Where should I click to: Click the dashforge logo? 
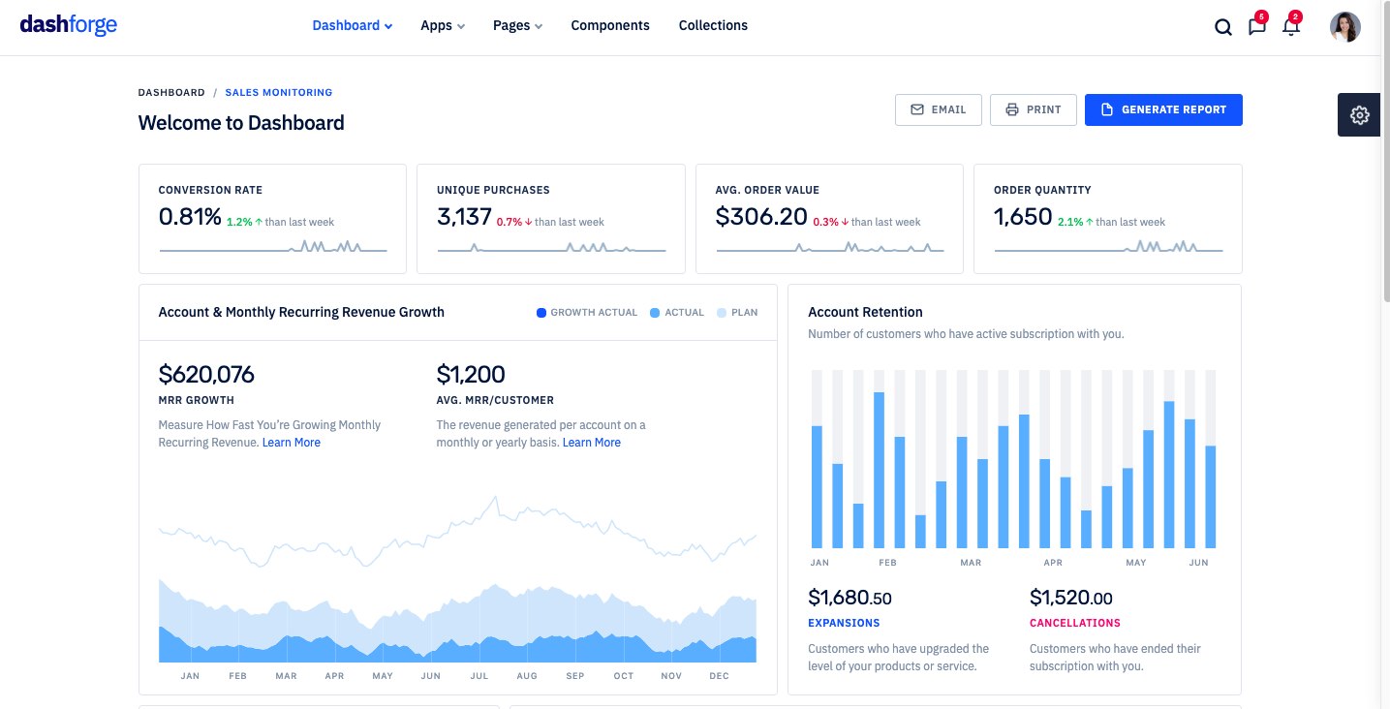coord(69,25)
